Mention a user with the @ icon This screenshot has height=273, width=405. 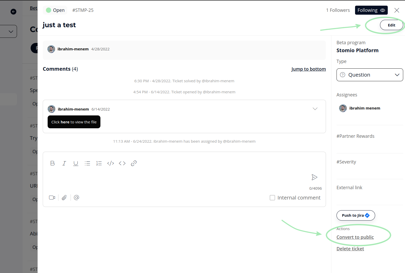[x=76, y=197]
